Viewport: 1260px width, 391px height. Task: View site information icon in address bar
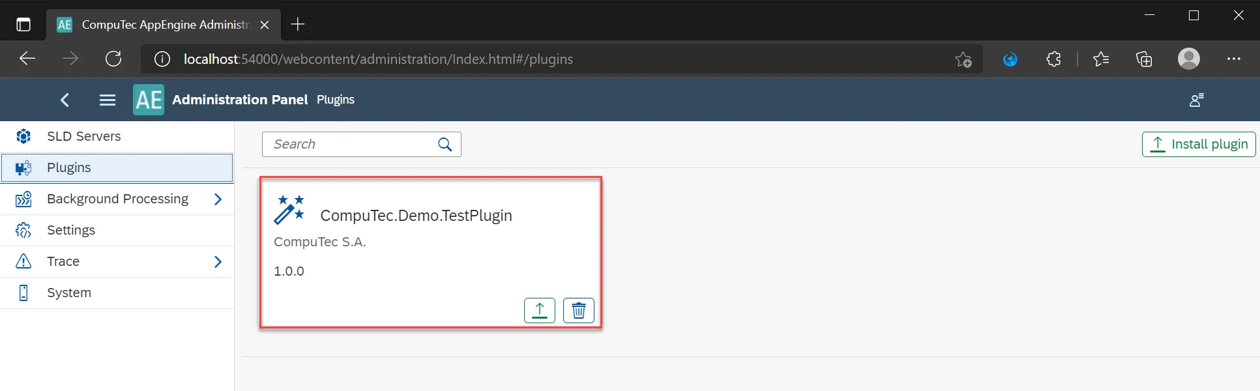(162, 59)
